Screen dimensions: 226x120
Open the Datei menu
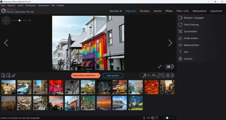coord(3,6)
